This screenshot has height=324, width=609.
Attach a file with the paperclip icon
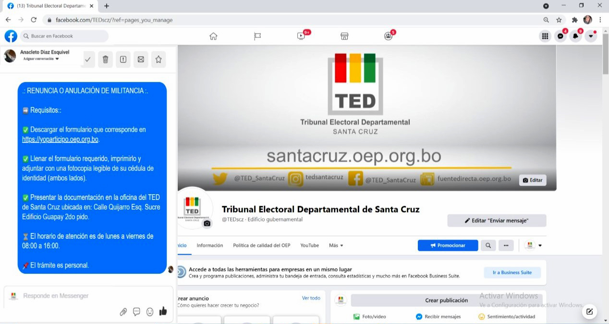click(123, 311)
